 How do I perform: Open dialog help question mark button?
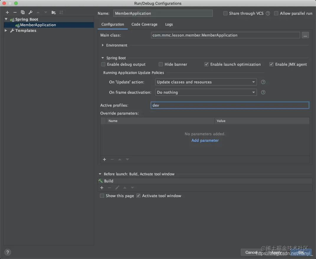[x=7, y=252]
